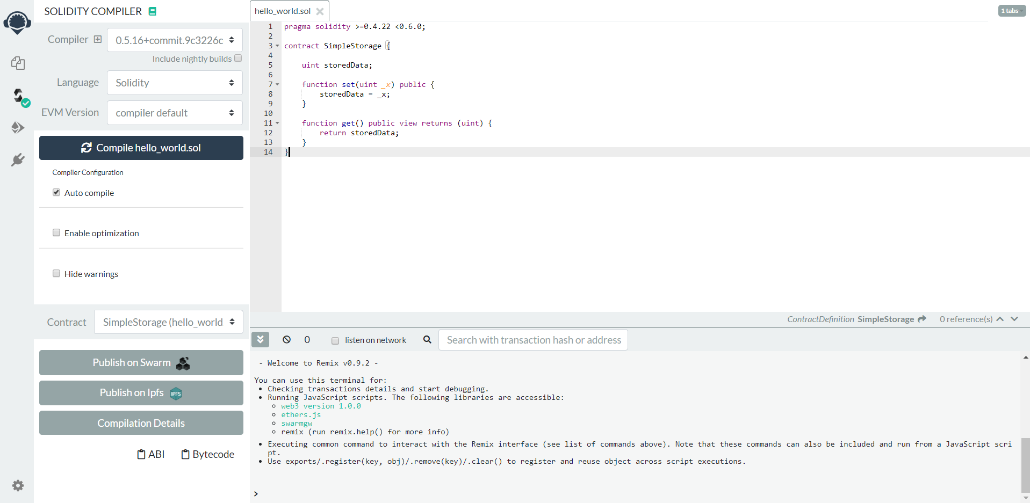1030x503 pixels.
Task: Open the Remix home logo icon
Action: click(x=17, y=23)
